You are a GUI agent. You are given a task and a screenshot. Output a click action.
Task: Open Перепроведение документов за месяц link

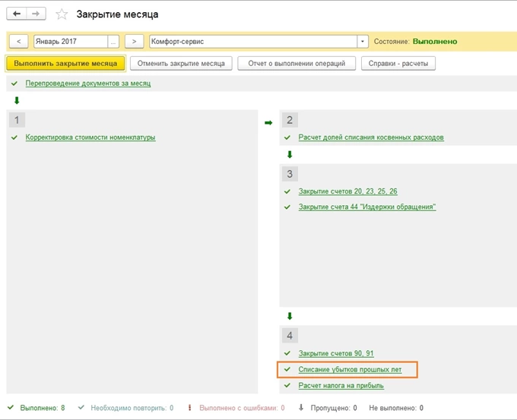click(87, 83)
